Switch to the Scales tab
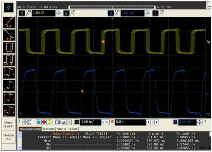The height and width of the screenshot is (152, 212). tap(73, 129)
